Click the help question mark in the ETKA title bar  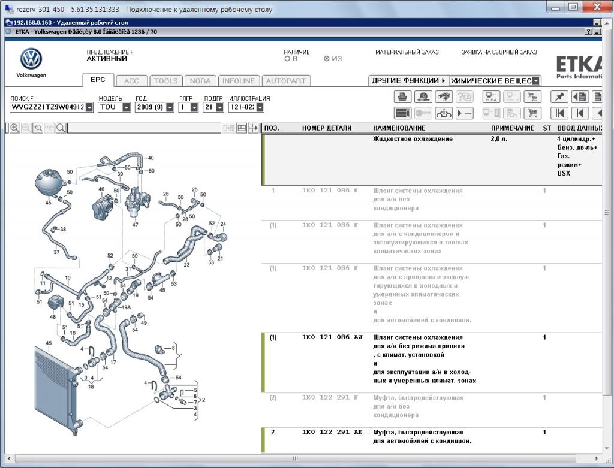tap(589, 32)
